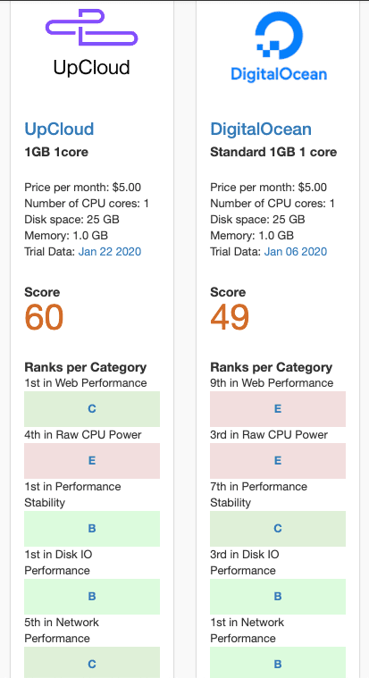Click UpCloud's Performance Stability grade B
Image resolution: width=369 pixels, height=678 pixels.
coord(92,529)
